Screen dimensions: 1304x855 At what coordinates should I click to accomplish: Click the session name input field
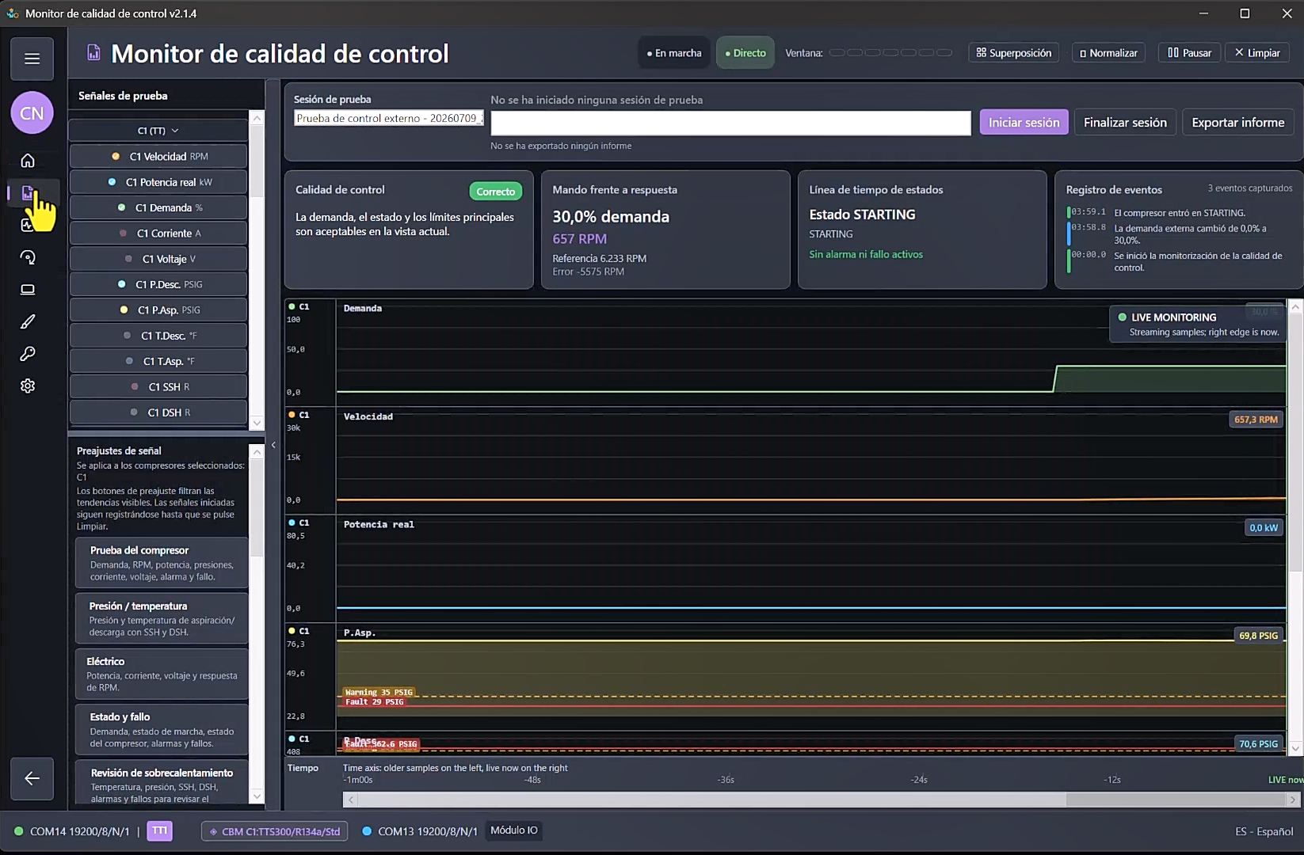click(388, 119)
